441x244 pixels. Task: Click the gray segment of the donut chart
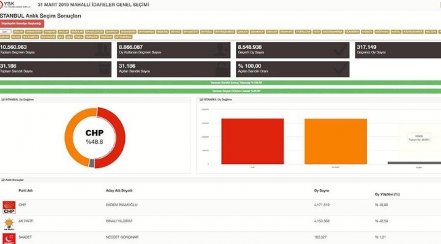pyautogui.click(x=92, y=163)
